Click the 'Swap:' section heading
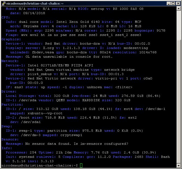 tap(7, 126)
